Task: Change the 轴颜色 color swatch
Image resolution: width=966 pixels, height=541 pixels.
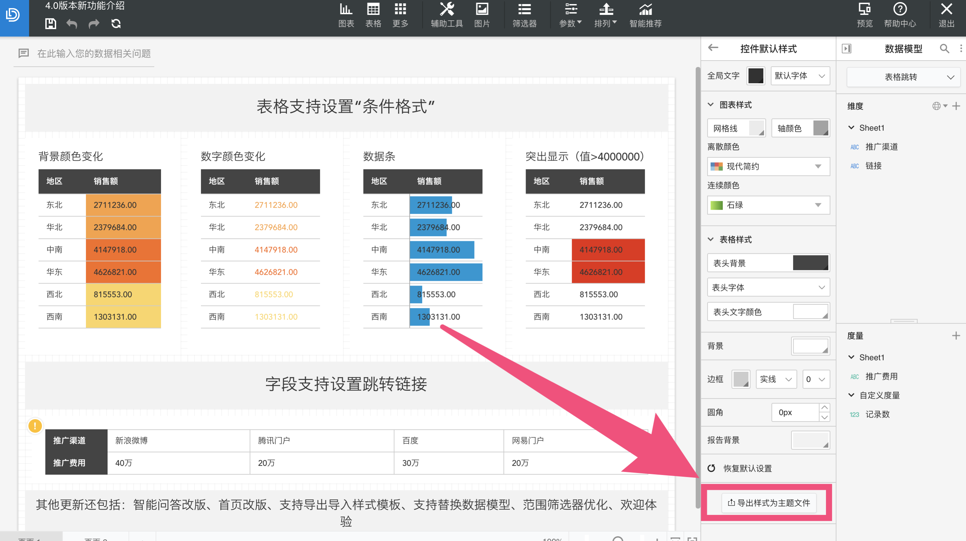Action: [x=821, y=128]
